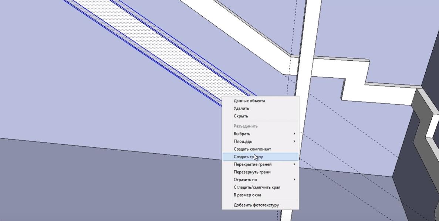Select Сгладить/смягчить края option
The image size is (439, 221).
(x=257, y=187)
